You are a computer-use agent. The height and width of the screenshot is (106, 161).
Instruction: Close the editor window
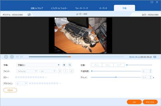(x=157, y=2)
